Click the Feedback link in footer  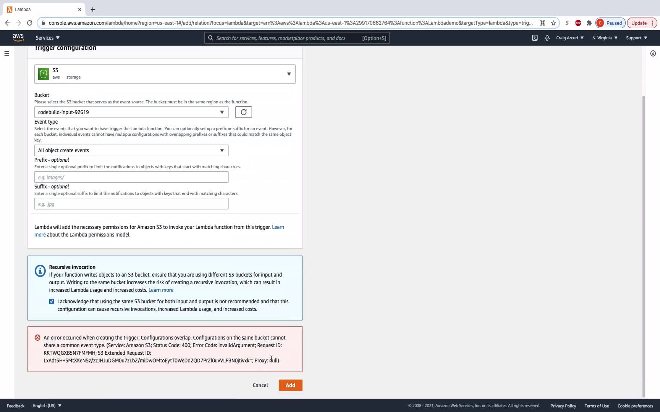tap(16, 406)
